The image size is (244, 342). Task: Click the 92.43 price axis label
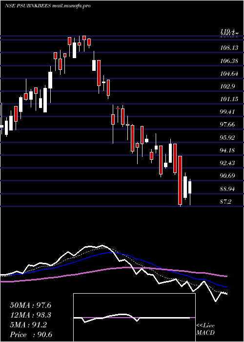(x=228, y=163)
